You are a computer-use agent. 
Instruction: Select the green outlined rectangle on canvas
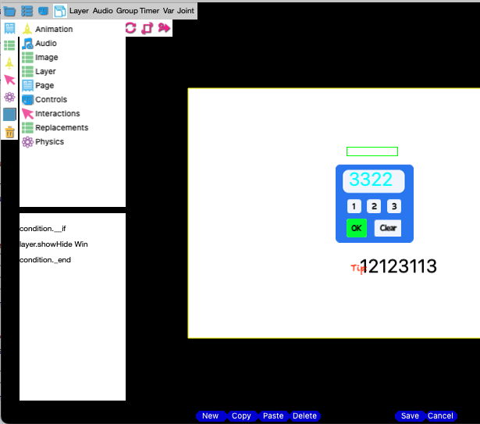pos(372,151)
